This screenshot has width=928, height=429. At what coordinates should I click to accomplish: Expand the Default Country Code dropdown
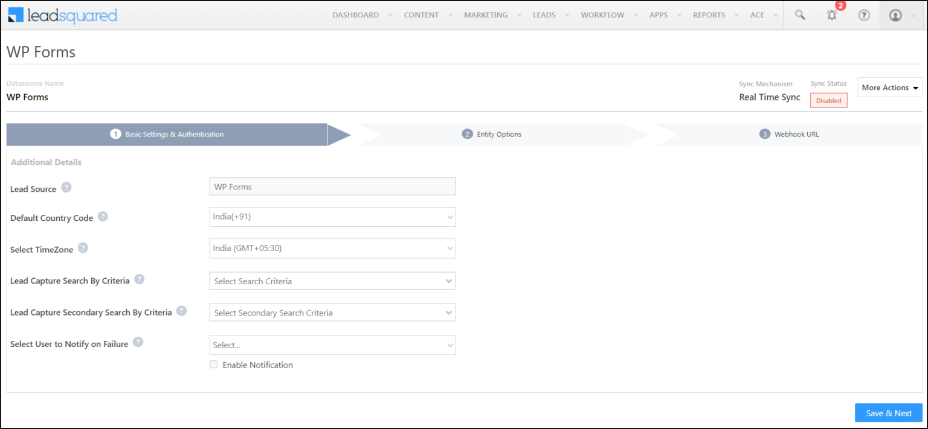coord(332,217)
